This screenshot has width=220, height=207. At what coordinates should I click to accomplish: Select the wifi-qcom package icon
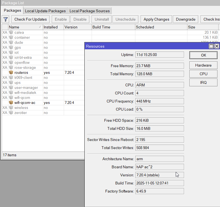click(x=11, y=98)
